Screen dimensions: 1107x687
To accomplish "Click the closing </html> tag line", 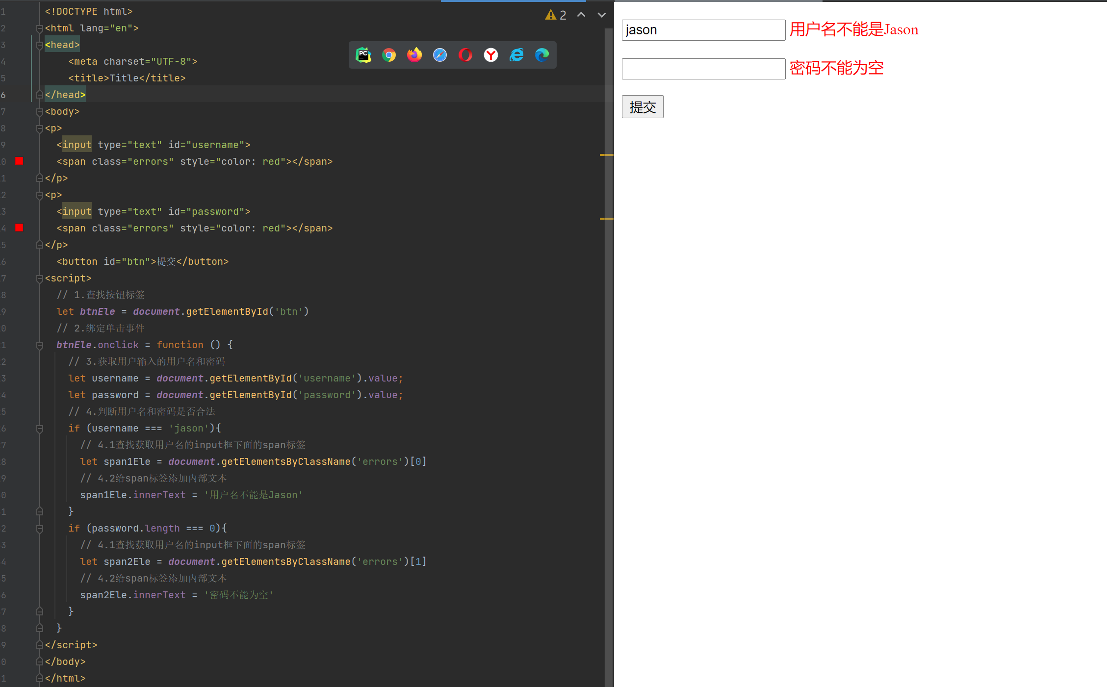I will point(65,678).
